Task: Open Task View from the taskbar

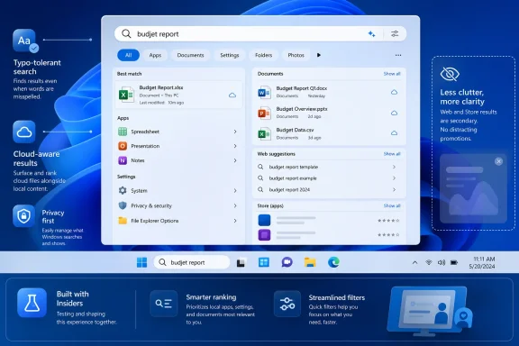Action: click(x=241, y=262)
